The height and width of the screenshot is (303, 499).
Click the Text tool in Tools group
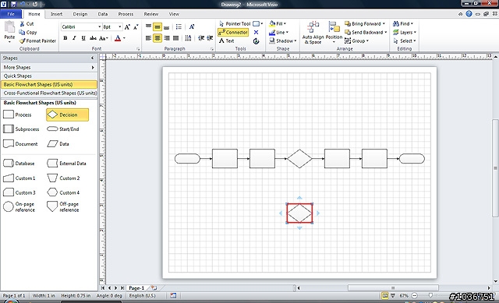(x=227, y=41)
